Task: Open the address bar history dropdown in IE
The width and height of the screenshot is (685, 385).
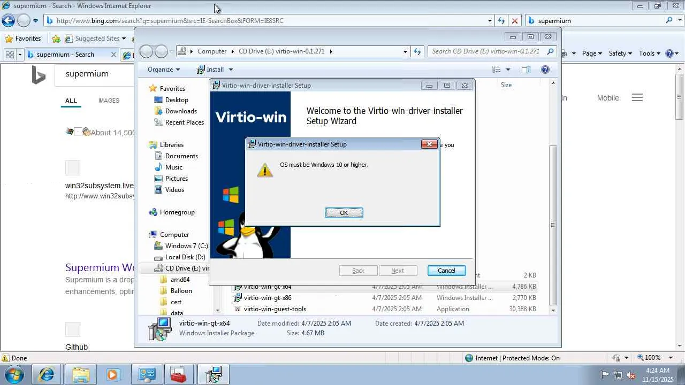Action: [x=490, y=21]
